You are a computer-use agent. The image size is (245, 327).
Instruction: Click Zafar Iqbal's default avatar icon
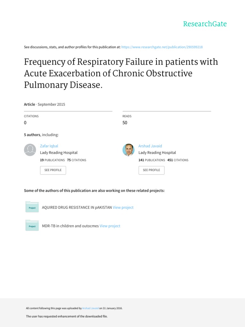[30, 150]
